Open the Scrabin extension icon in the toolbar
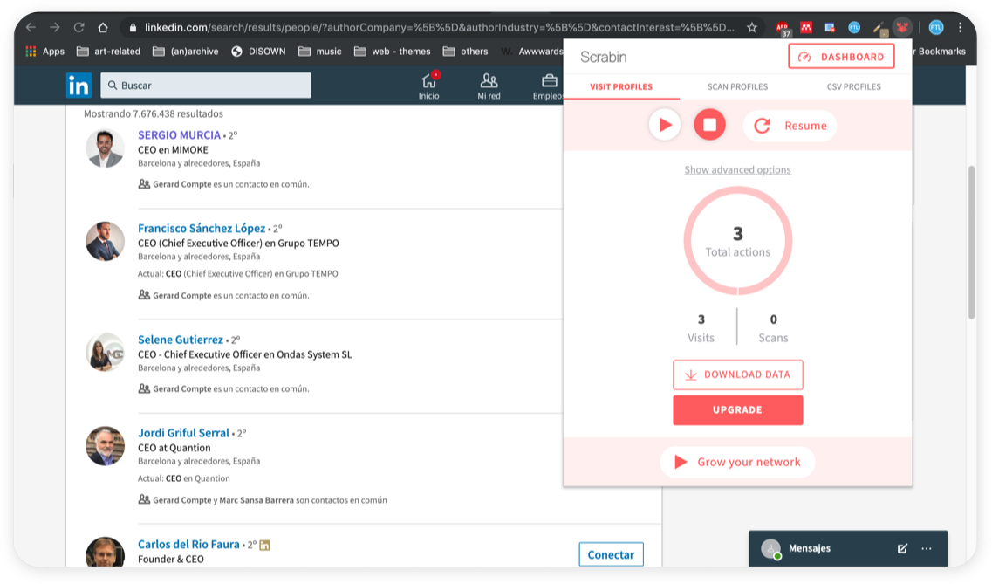The height and width of the screenshot is (584, 992). coord(901,27)
